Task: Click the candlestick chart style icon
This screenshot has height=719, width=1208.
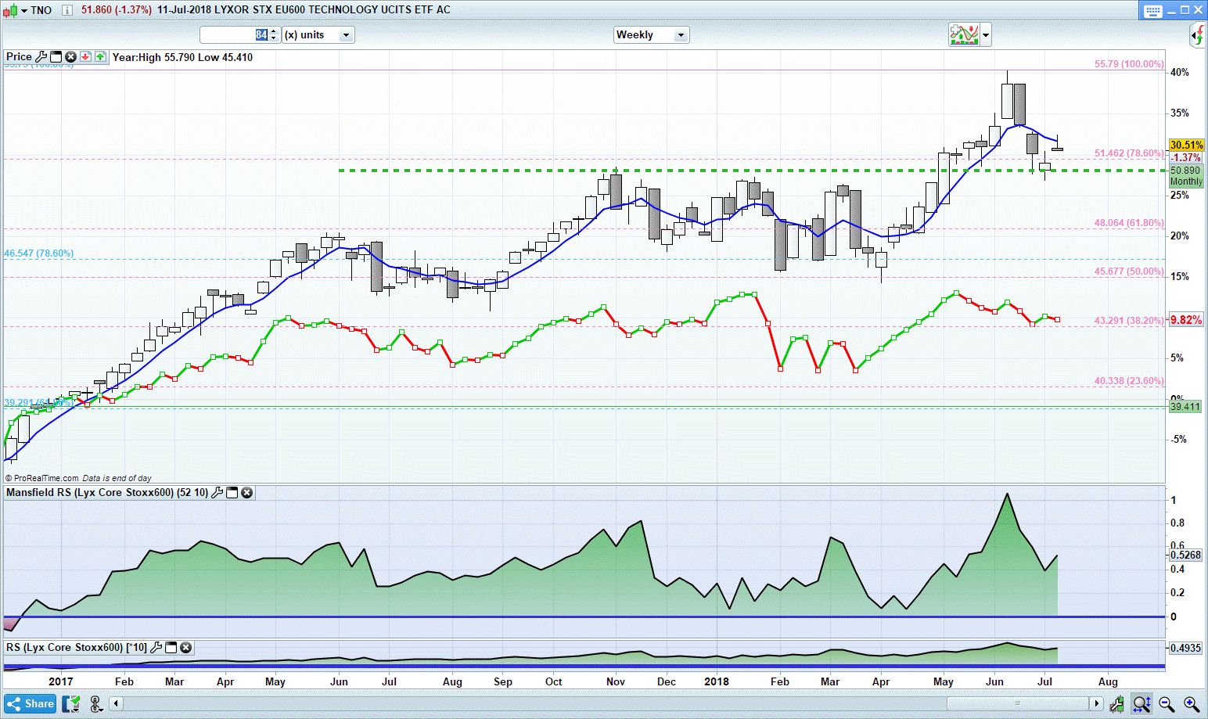Action: 10,10
